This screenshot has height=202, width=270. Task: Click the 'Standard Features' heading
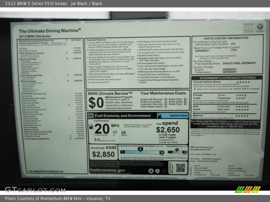(x=96, y=40)
